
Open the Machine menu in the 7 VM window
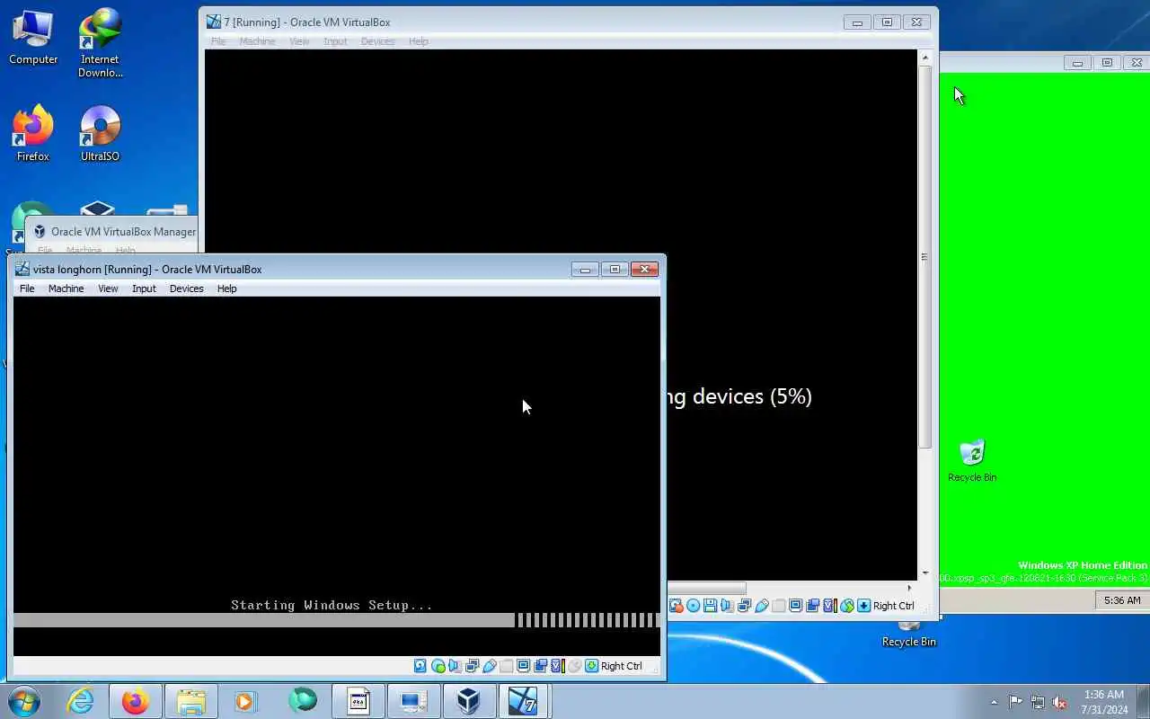pos(257,41)
